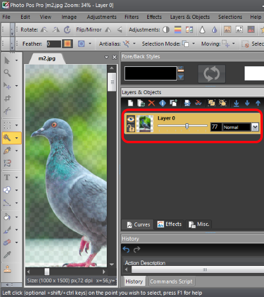Select the Paint Bucket fill tool
Viewport: 264px width, 297px height.
[7, 217]
